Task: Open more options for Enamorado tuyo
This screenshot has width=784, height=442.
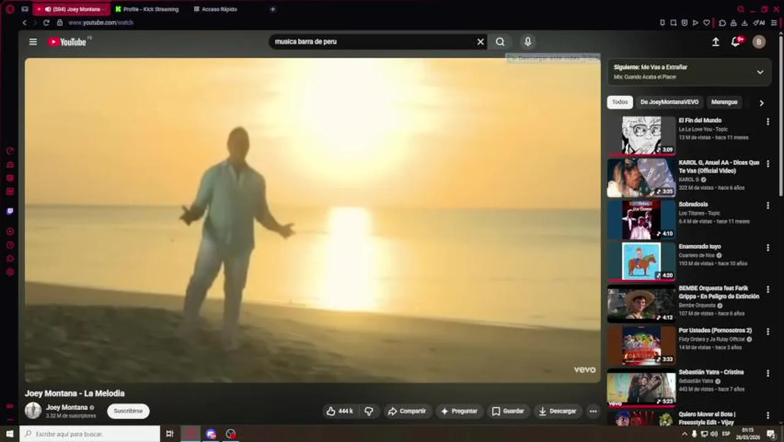Action: coord(767,247)
